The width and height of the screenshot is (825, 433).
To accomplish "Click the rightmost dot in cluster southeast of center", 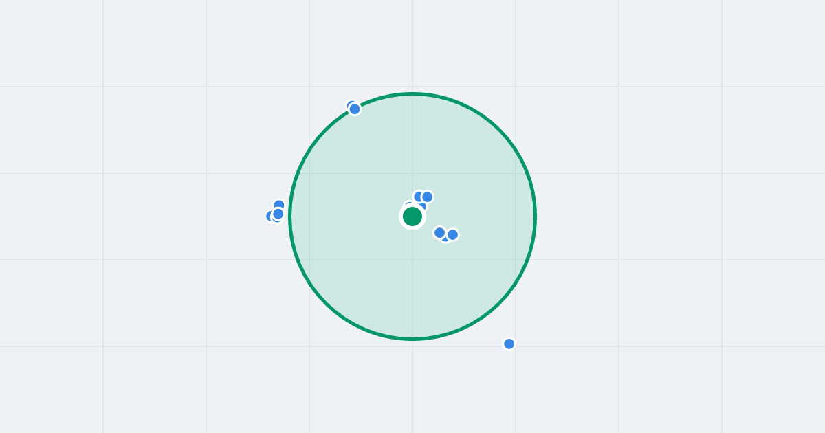I will pos(452,234).
